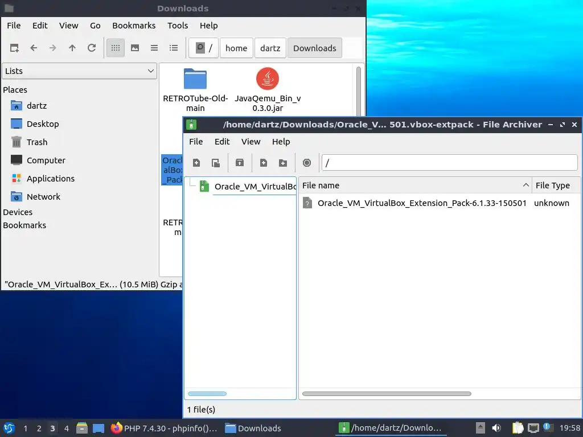Switch to workspace 2 in desktop pager
Viewport: 583px width, 437px height.
coord(39,428)
